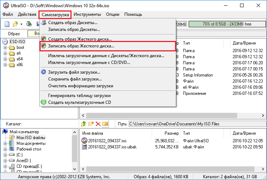
Task: Click the Мои ISO файлы folder icon
Action: coord(12,138)
